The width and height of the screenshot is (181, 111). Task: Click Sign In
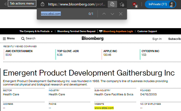[x=157, y=39]
